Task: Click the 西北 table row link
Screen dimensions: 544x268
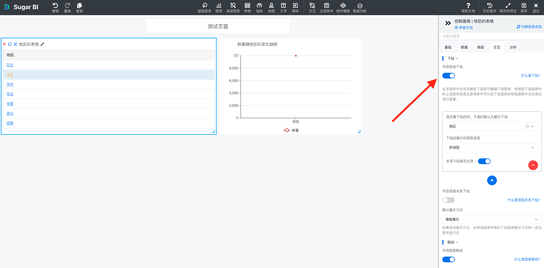Action: pyautogui.click(x=10, y=114)
